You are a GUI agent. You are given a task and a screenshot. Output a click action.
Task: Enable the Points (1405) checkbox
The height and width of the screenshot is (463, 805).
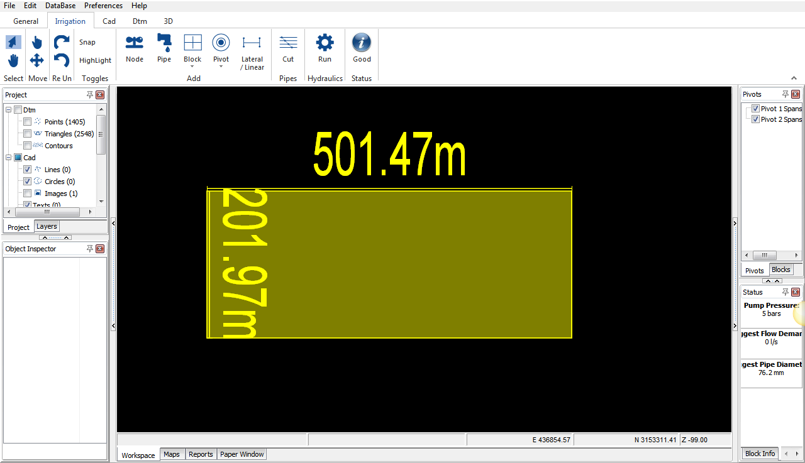click(x=27, y=122)
